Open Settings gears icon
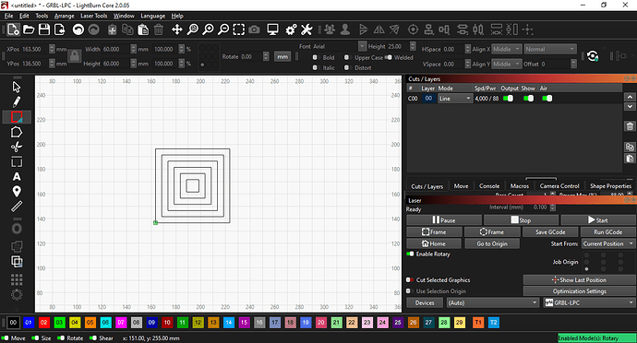Image resolution: width=637 pixels, height=343 pixels. 291,30
